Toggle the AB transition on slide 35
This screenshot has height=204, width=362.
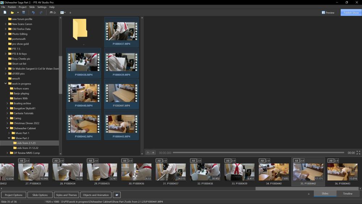[x=296, y=161]
